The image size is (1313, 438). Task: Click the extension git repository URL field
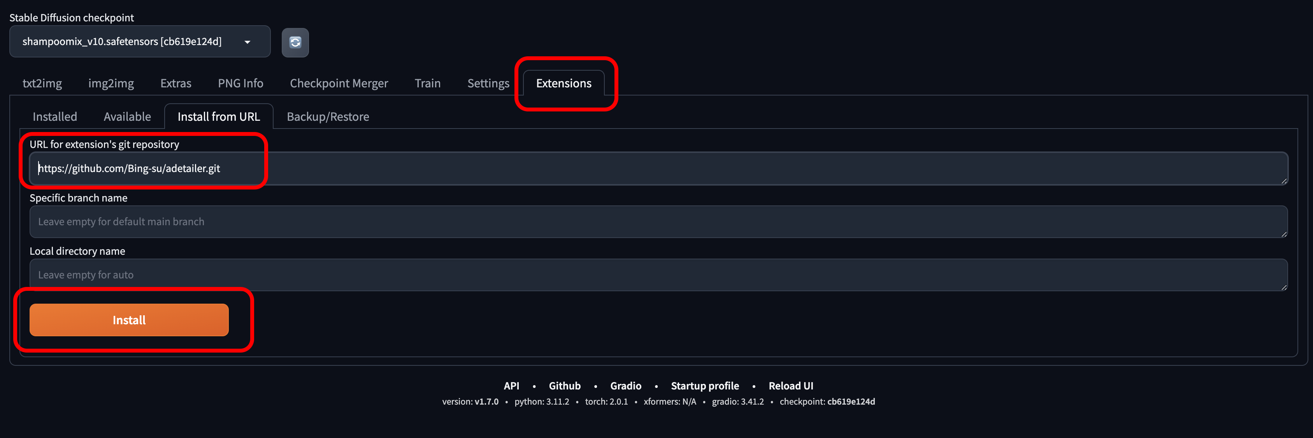click(x=658, y=169)
